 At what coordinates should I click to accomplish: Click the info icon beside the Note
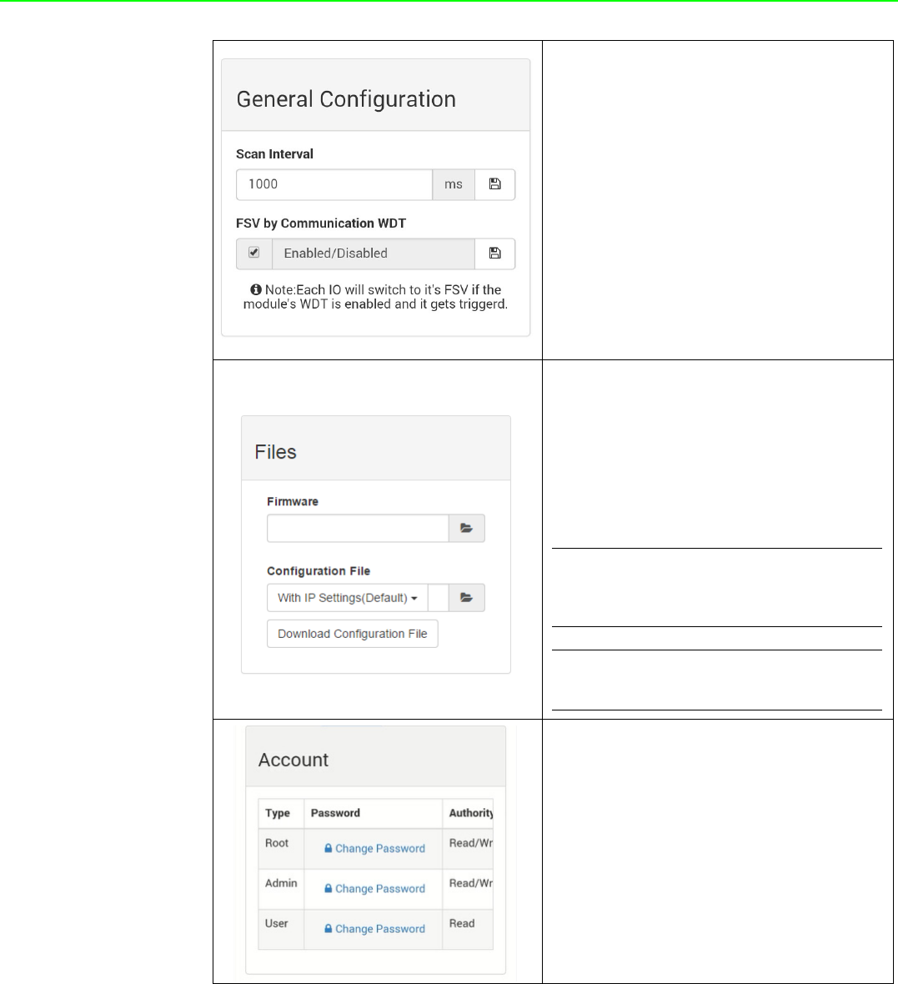[256, 290]
